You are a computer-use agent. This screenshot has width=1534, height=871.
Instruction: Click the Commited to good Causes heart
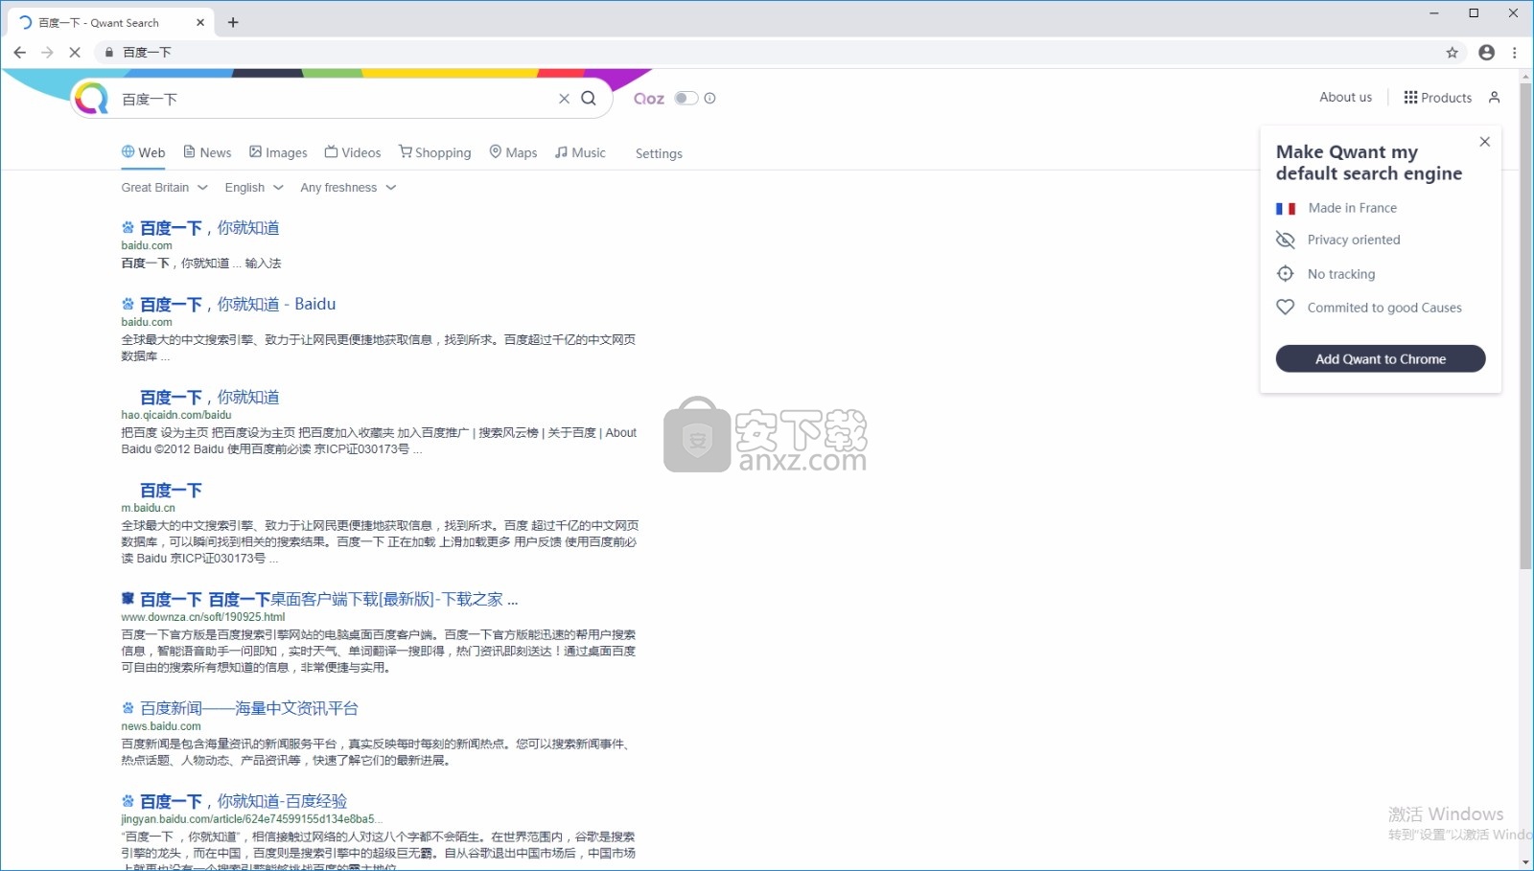pyautogui.click(x=1286, y=308)
